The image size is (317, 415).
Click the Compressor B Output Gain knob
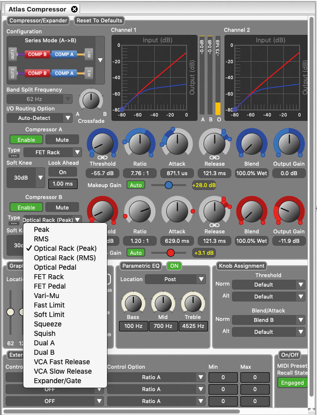click(x=289, y=212)
